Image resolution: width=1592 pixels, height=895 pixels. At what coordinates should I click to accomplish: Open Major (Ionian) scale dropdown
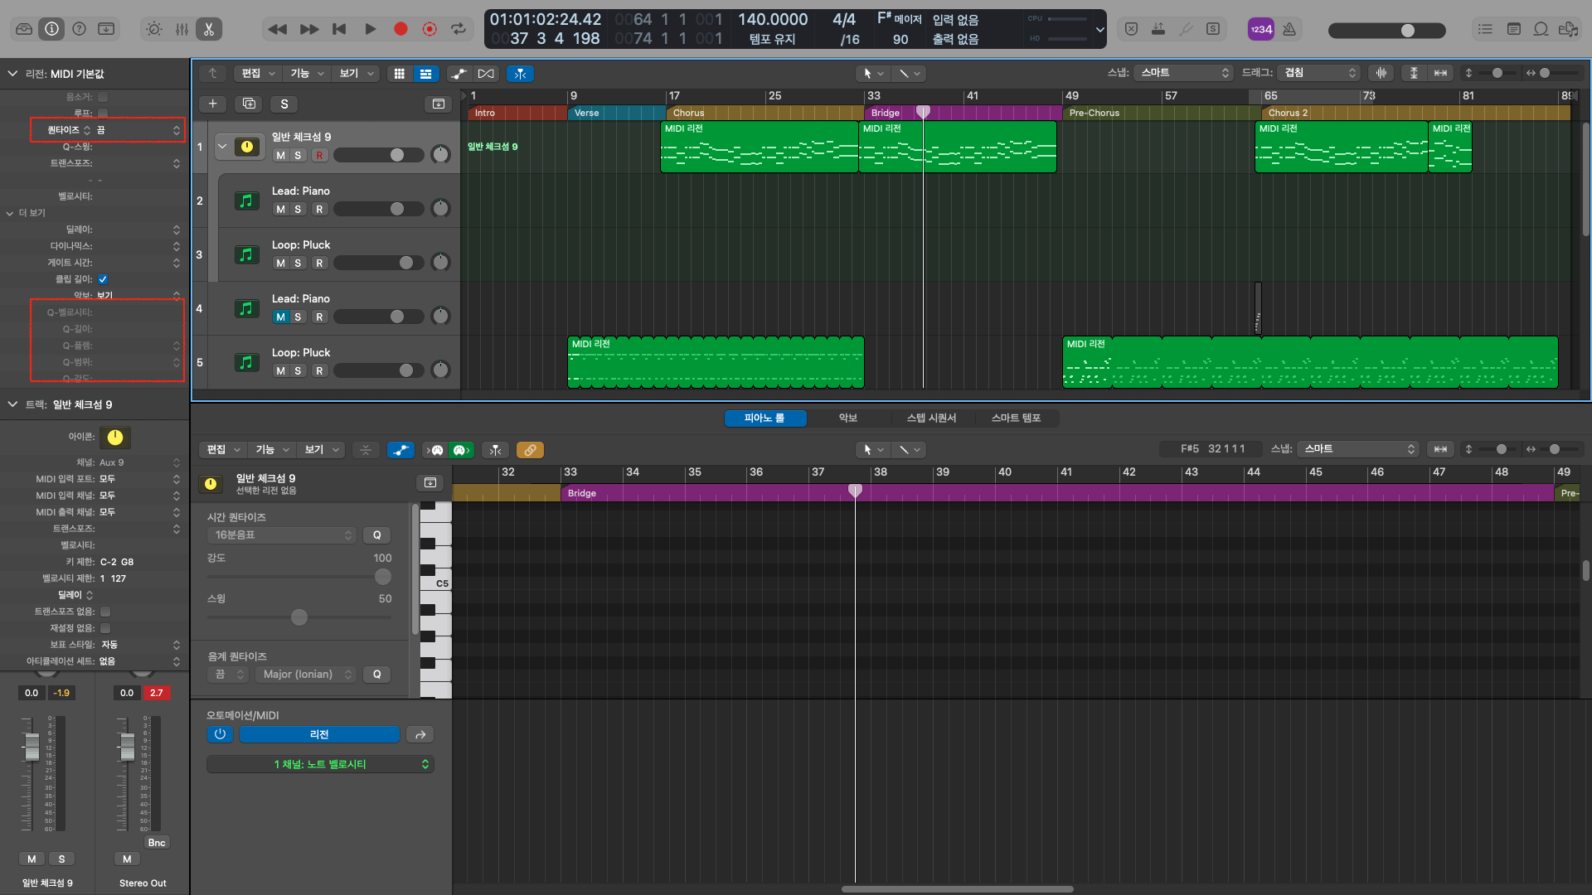(305, 675)
